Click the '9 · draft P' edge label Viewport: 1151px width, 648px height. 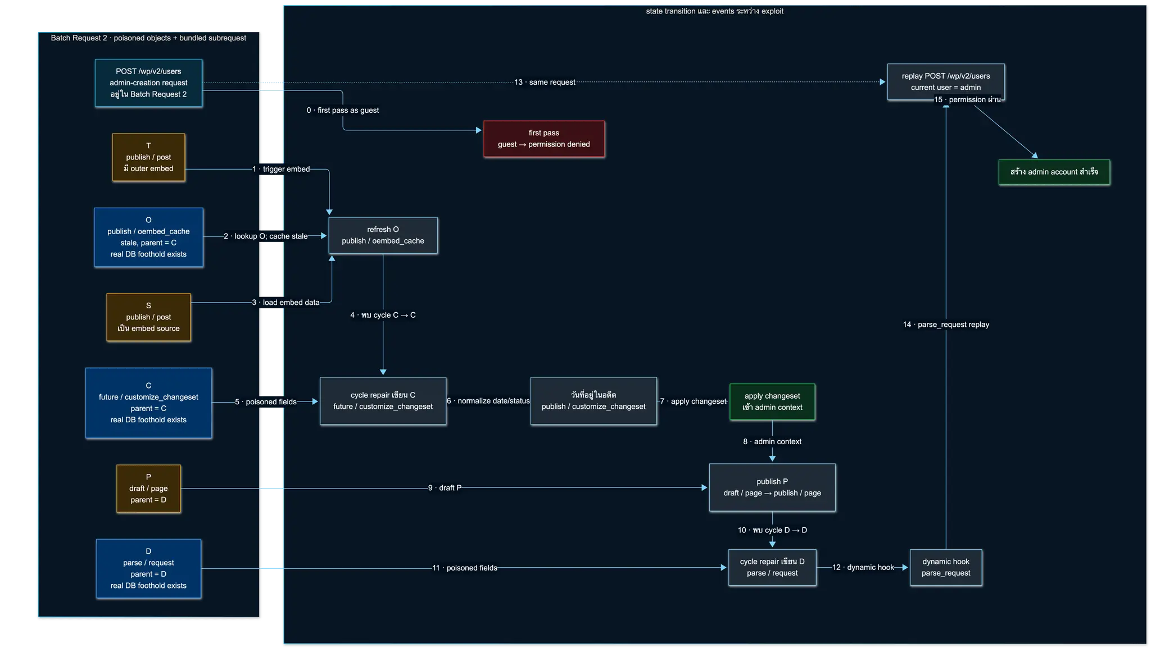coord(445,488)
